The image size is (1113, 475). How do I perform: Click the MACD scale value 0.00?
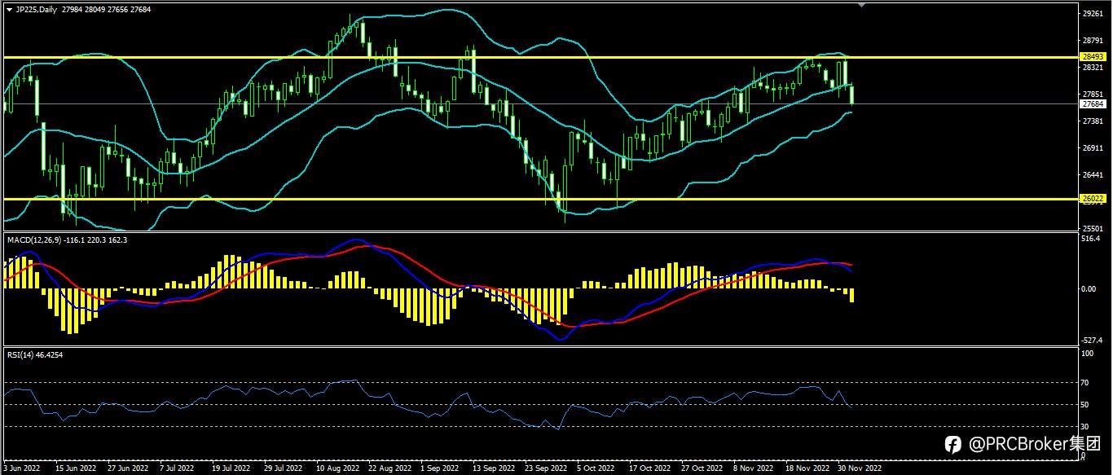pos(1089,289)
